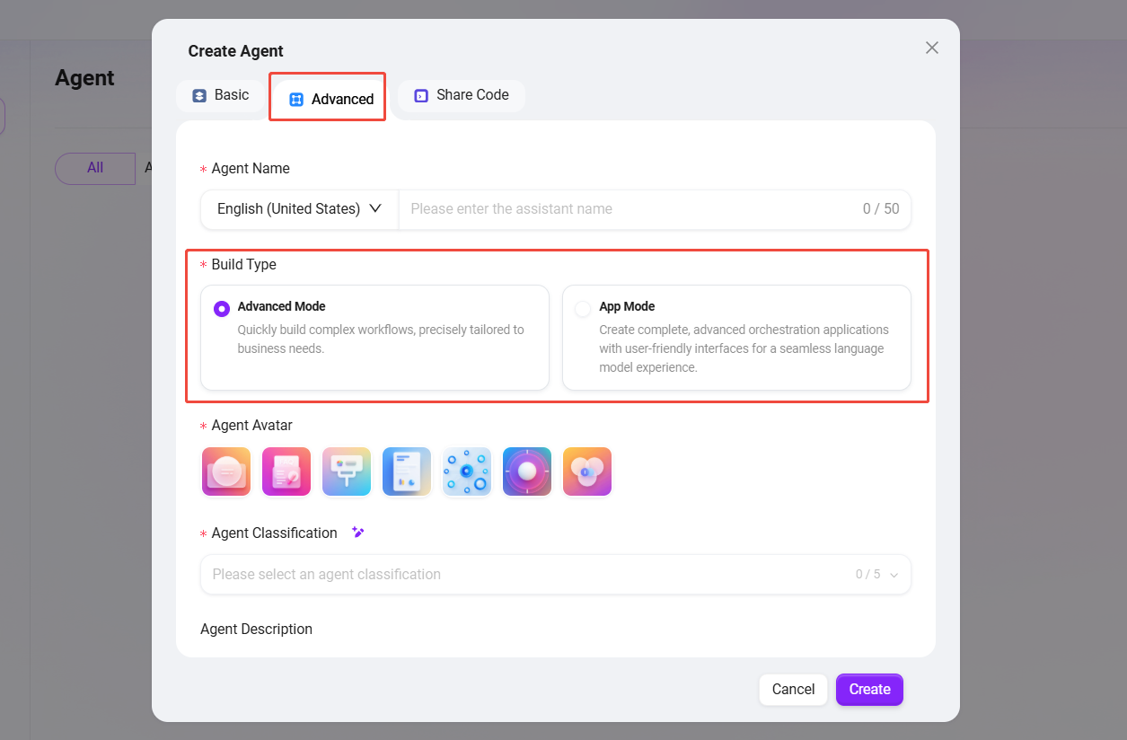Switch to the Advanced tab
The width and height of the screenshot is (1127, 740).
331,100
